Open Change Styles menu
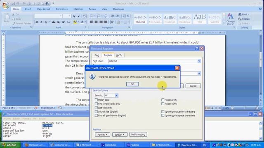 point(231,19)
